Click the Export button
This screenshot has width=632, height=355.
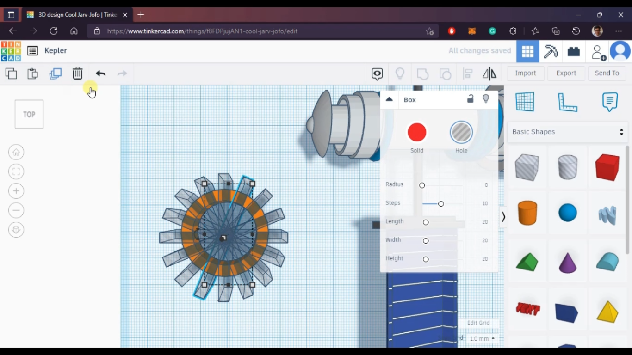(x=566, y=73)
